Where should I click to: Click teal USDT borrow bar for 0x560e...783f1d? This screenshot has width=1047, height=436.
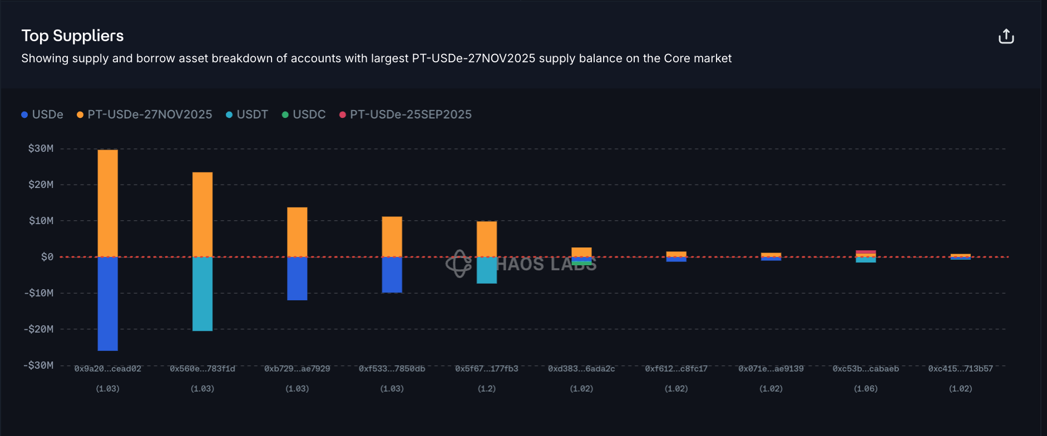(203, 294)
